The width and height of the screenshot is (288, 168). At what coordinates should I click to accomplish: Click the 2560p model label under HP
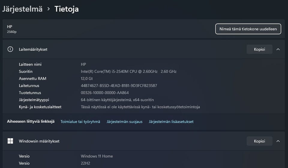pos(12,32)
